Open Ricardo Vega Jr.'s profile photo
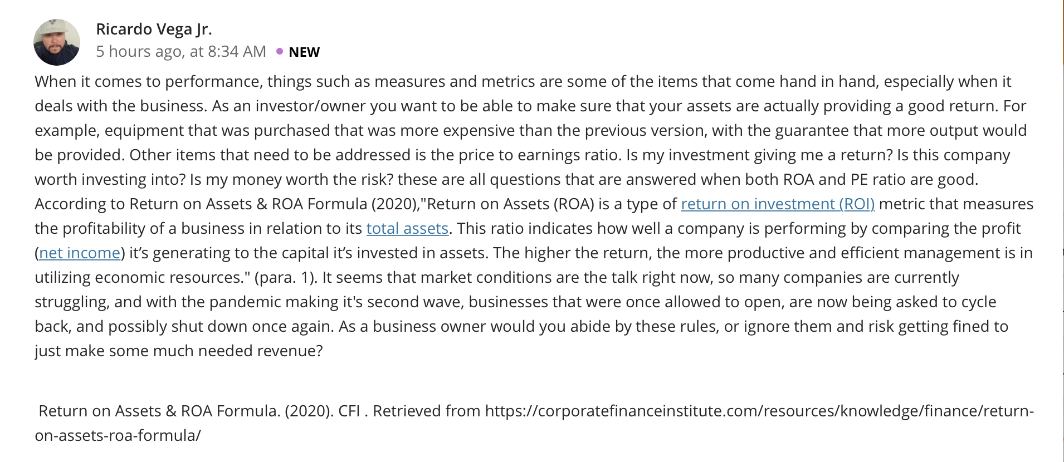 [x=56, y=42]
